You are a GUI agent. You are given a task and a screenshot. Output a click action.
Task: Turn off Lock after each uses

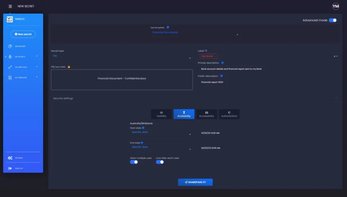click(x=160, y=162)
